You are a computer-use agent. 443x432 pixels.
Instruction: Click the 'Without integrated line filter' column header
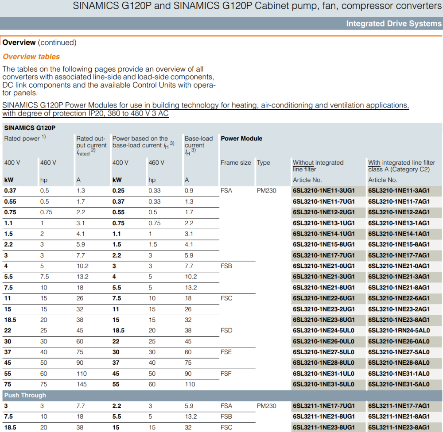point(318,166)
